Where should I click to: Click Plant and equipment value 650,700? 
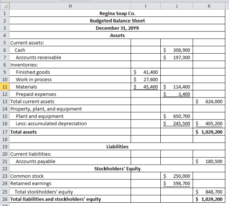pyautogui.click(x=177, y=116)
